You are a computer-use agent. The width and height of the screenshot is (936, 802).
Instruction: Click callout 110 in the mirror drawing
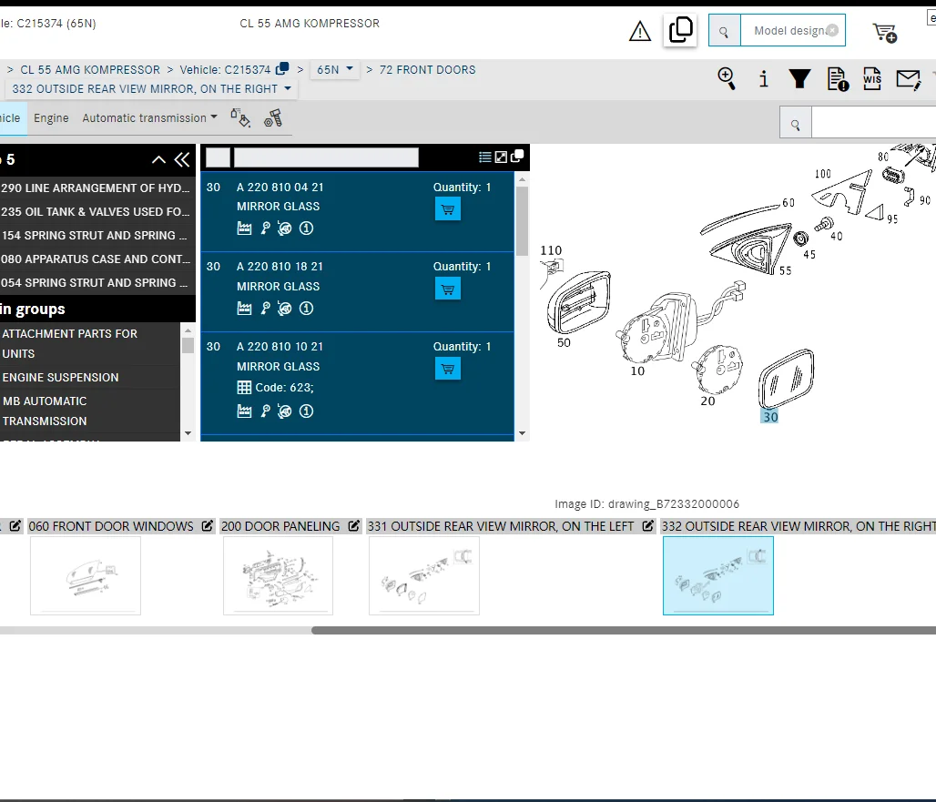[551, 250]
